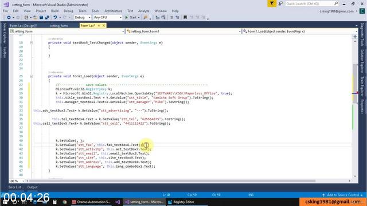Start debugging with the green Start button
367x206 pixels.
pyautogui.click(x=131, y=18)
